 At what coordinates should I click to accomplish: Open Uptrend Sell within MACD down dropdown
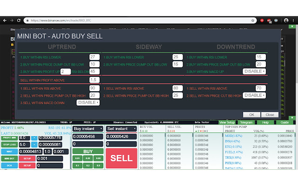coord(88,102)
